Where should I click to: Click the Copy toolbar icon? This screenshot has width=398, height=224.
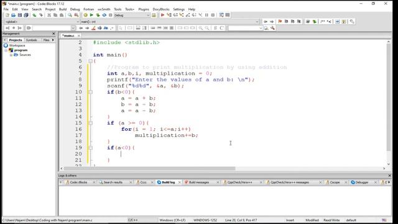[x=55, y=15]
